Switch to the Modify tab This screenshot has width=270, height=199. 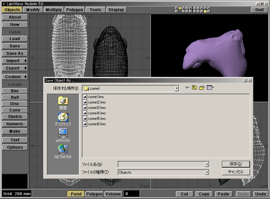coord(33,10)
